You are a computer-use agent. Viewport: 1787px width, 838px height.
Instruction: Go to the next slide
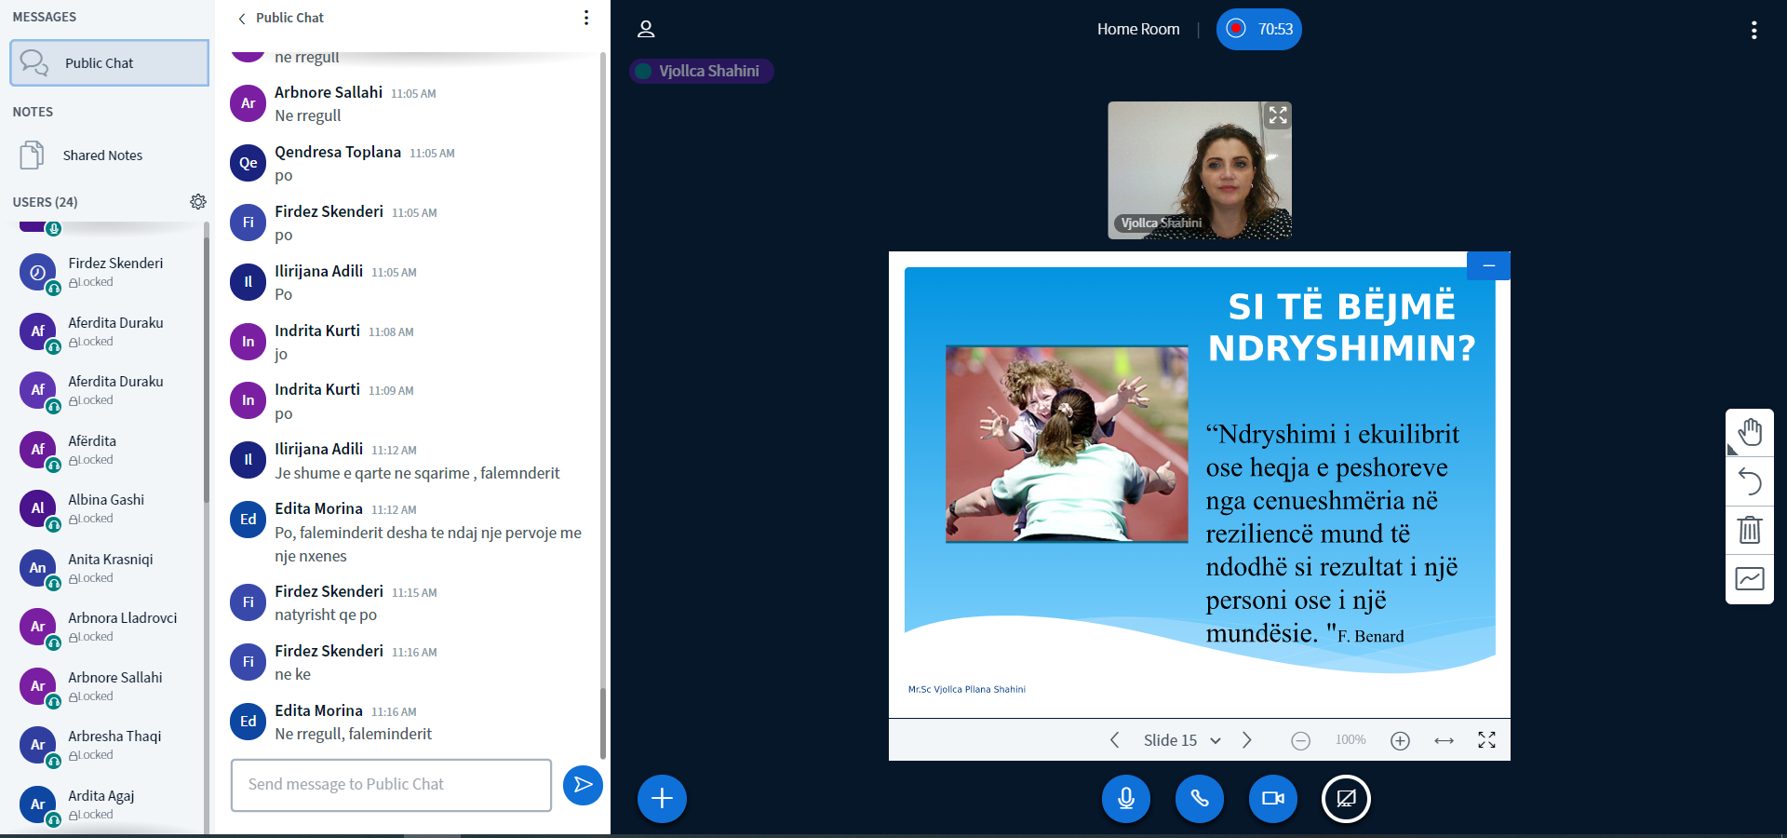[x=1247, y=740]
